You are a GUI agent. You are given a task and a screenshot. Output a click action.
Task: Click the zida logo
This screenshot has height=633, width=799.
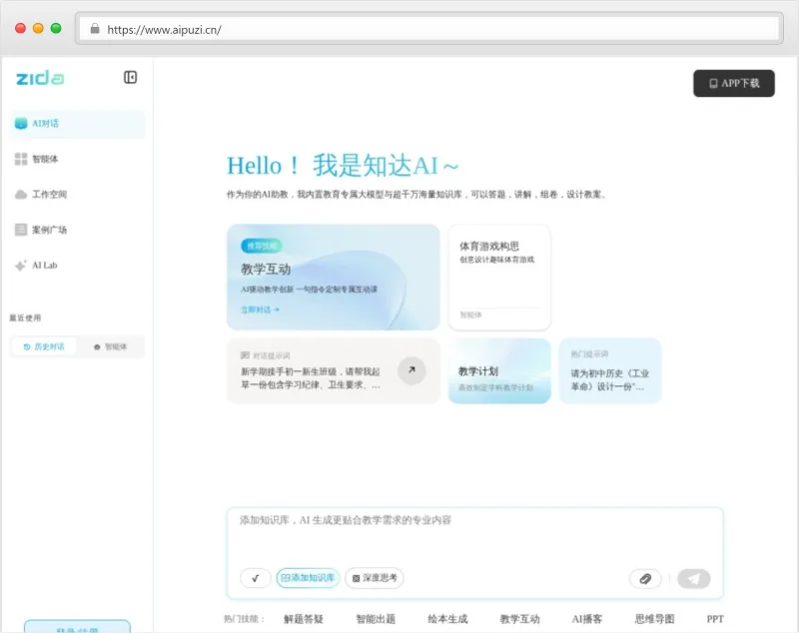point(40,78)
